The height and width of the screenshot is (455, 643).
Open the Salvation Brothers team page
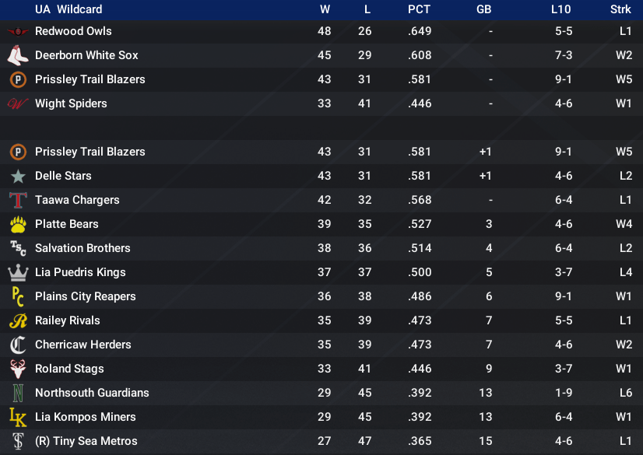(x=83, y=248)
